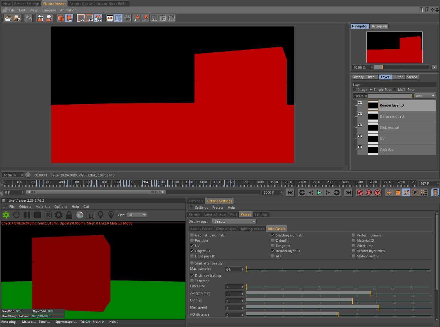This screenshot has height=327, width=440.
Task: Select the Image radio button
Action: tap(355, 90)
